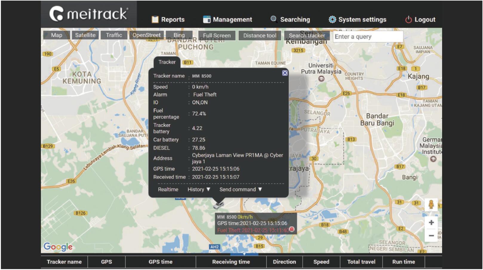
Task: Click the Management window icon
Action: tap(207, 20)
